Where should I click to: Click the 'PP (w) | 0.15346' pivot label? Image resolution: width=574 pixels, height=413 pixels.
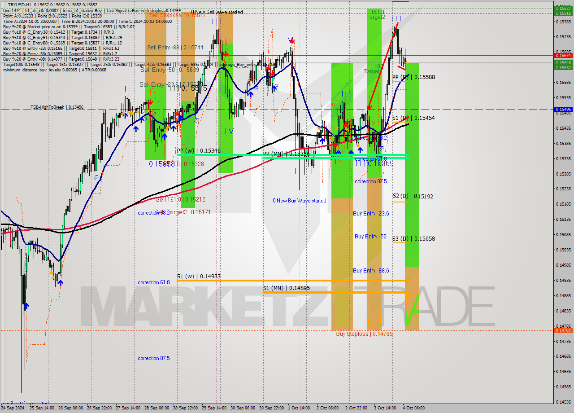tap(199, 151)
